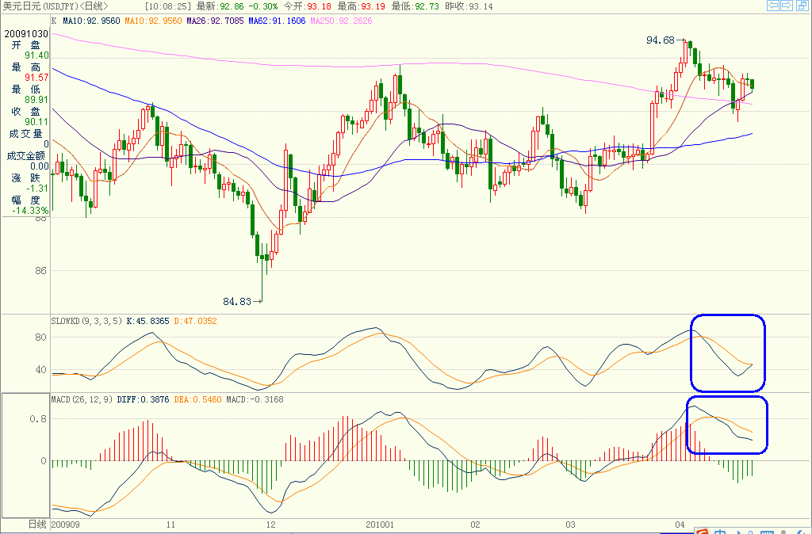
Task: Click the orange MA10:92.9560 legend label
Action: pos(153,21)
